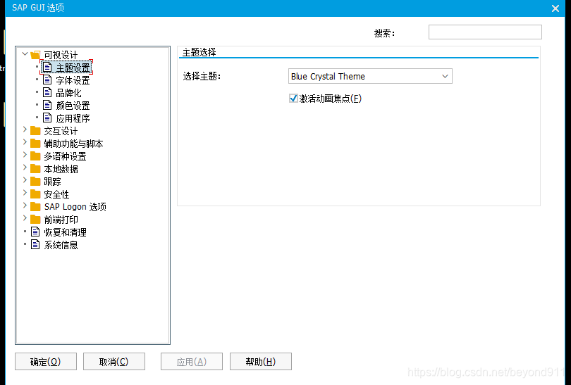571x385 pixels.
Task: Click the 确定(O) button
Action: [x=46, y=361]
